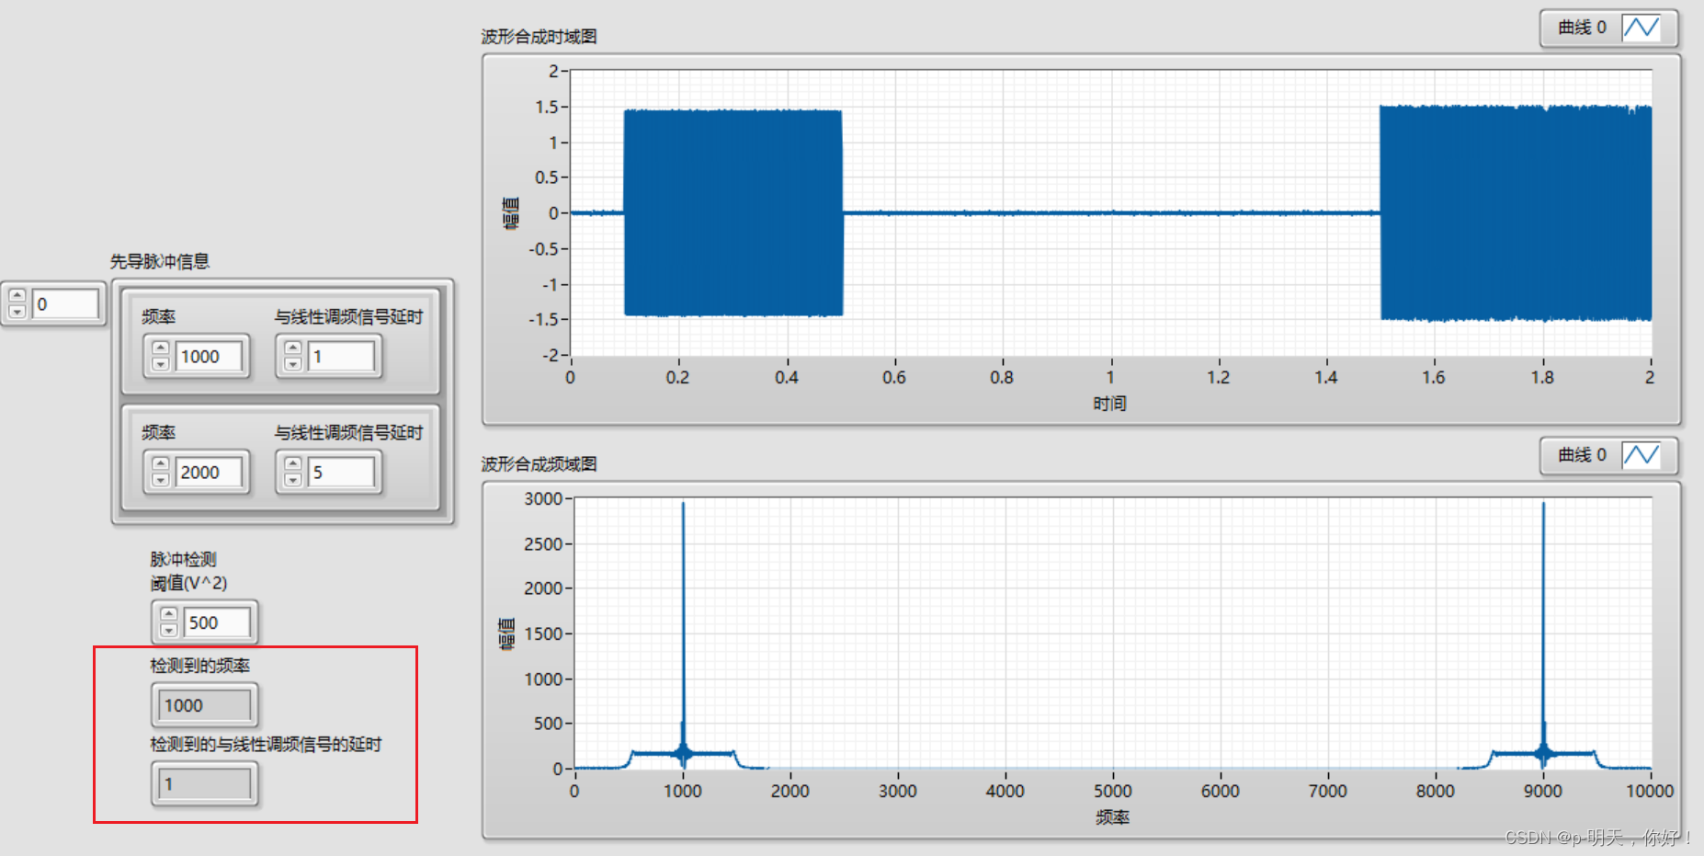Click the 5000 tick on the frequency x-axis
The width and height of the screenshot is (1704, 856).
click(1113, 792)
